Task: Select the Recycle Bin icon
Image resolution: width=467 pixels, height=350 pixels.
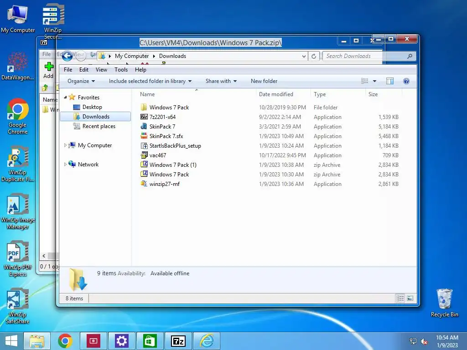Action: tap(444, 303)
